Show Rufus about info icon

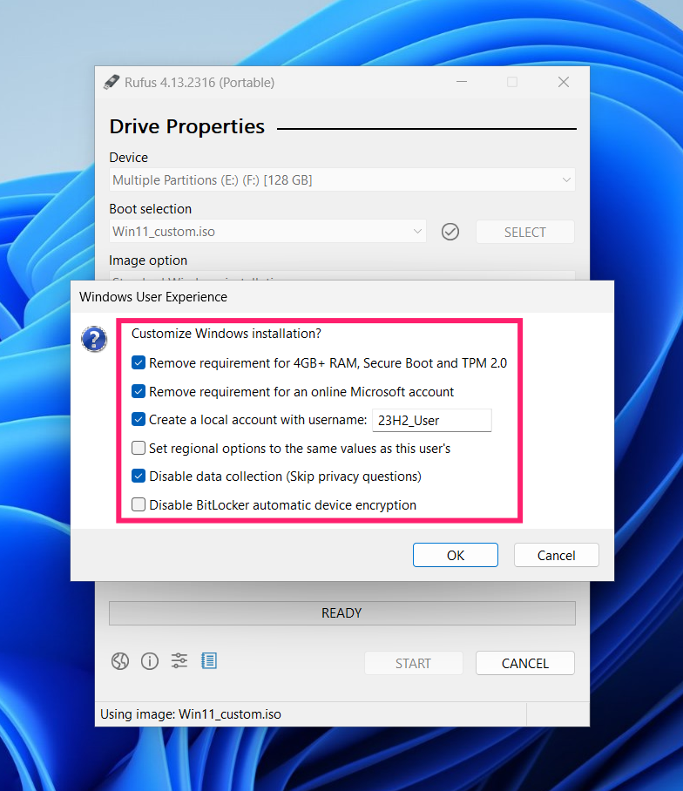[x=149, y=661]
